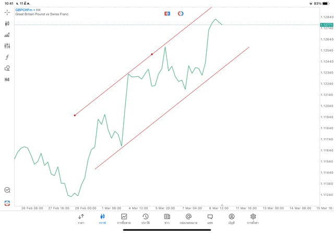Image resolution: width=334 pixels, height=233 pixels.
Task: Switch to the ราคา (Quotes) tab
Action: (81, 218)
